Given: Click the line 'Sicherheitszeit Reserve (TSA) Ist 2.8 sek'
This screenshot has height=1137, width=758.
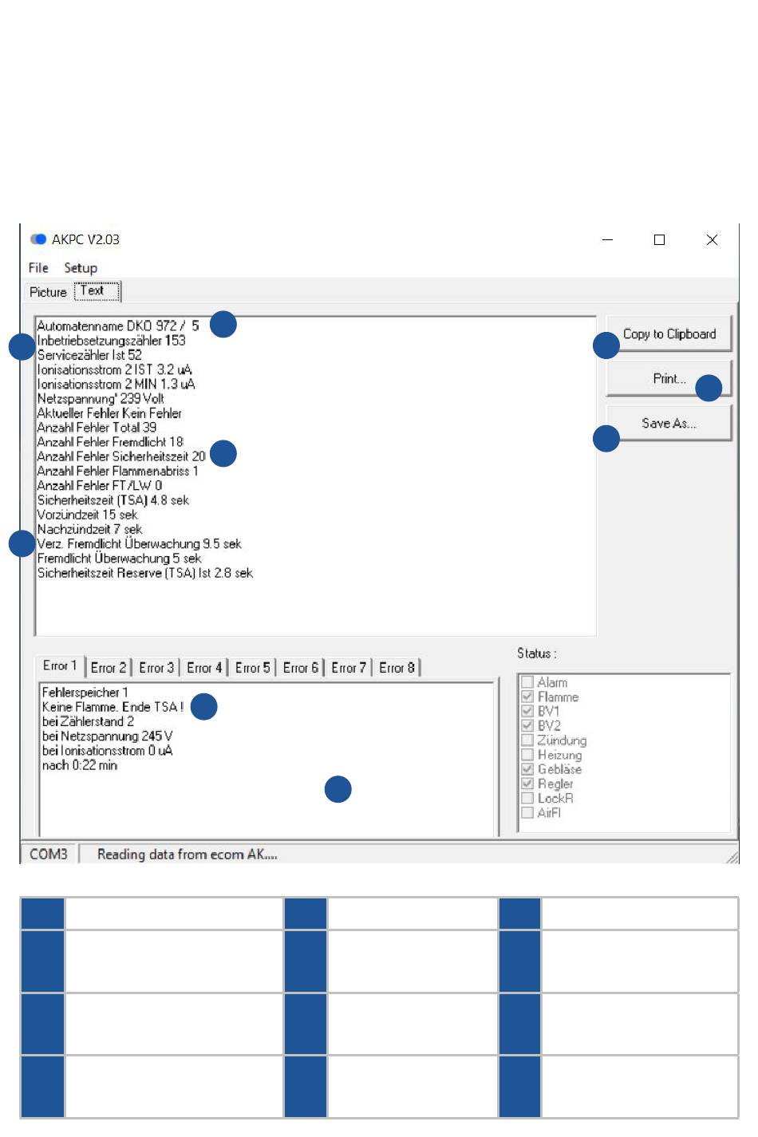Looking at the screenshot, I should (145, 573).
